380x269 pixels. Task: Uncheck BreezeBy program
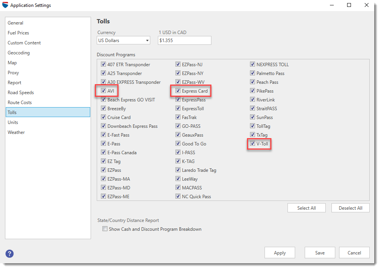point(104,108)
